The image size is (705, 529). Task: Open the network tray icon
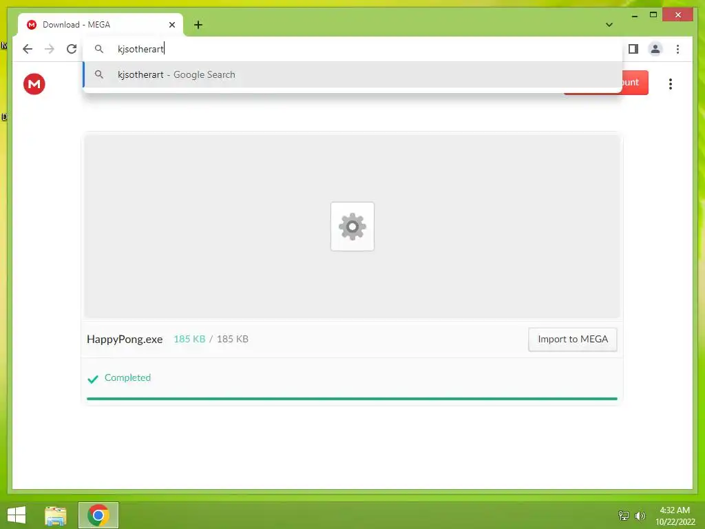point(624,515)
